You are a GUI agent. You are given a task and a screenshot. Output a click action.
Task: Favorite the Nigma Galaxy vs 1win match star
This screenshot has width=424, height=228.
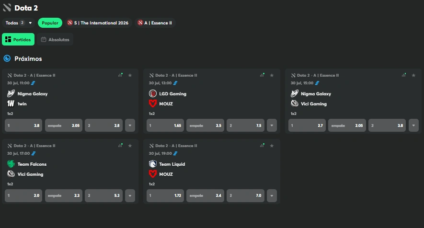[130, 75]
